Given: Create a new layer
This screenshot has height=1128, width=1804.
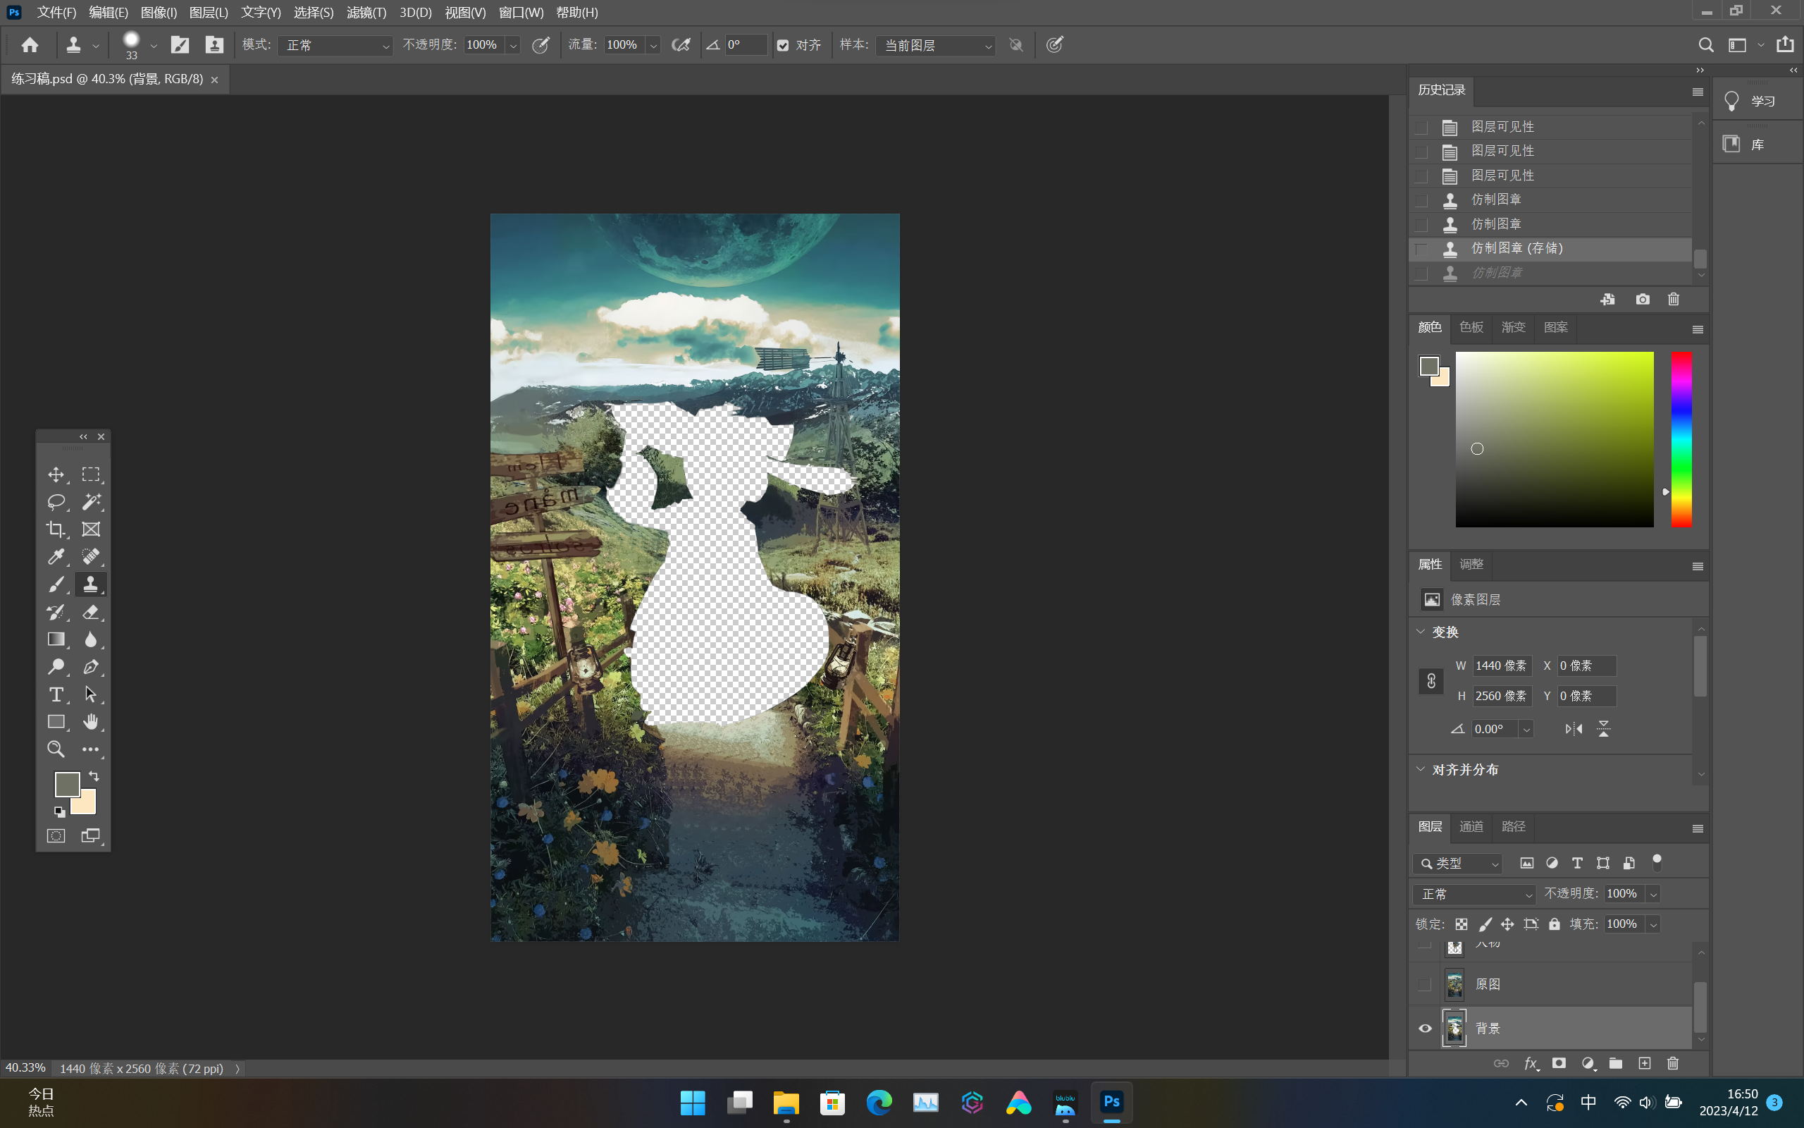Looking at the screenshot, I should click(x=1645, y=1064).
